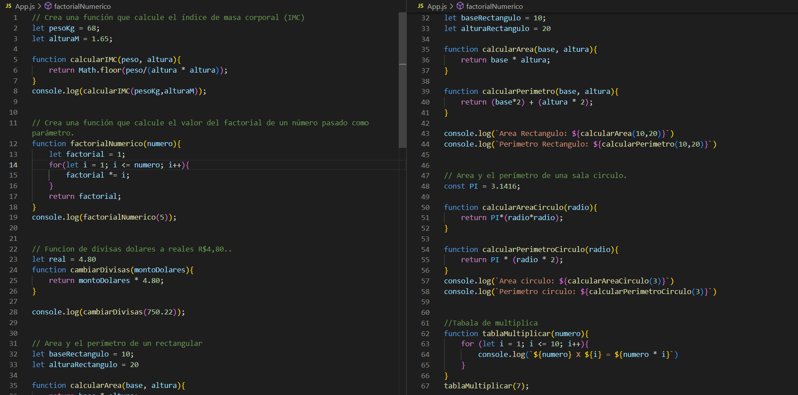This screenshot has width=798, height=395.
Task: Click the '//Tabala de multiplica' comment
Action: click(x=491, y=323)
